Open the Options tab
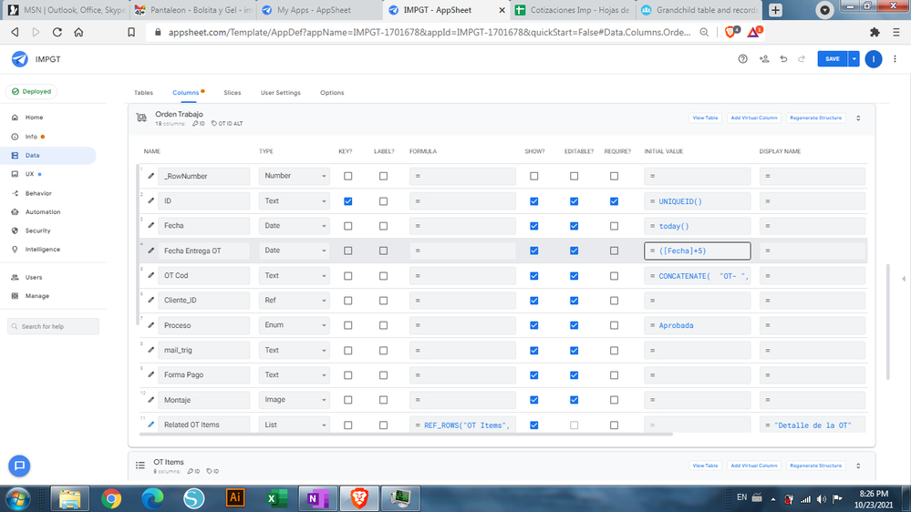This screenshot has height=512, width=911. tap(332, 92)
